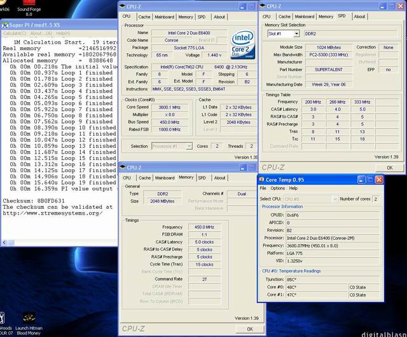Click CAS# Latency 5.0 clocks value
407x337 pixels.
click(x=205, y=242)
